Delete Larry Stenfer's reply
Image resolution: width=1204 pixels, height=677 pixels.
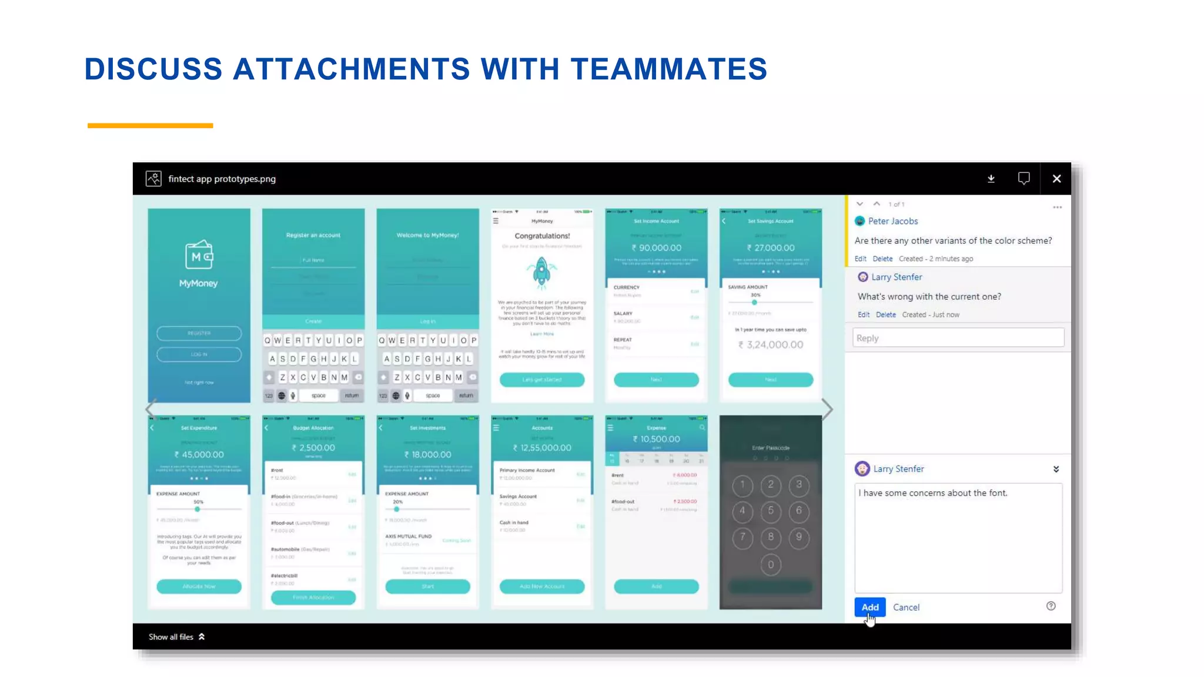[885, 314]
